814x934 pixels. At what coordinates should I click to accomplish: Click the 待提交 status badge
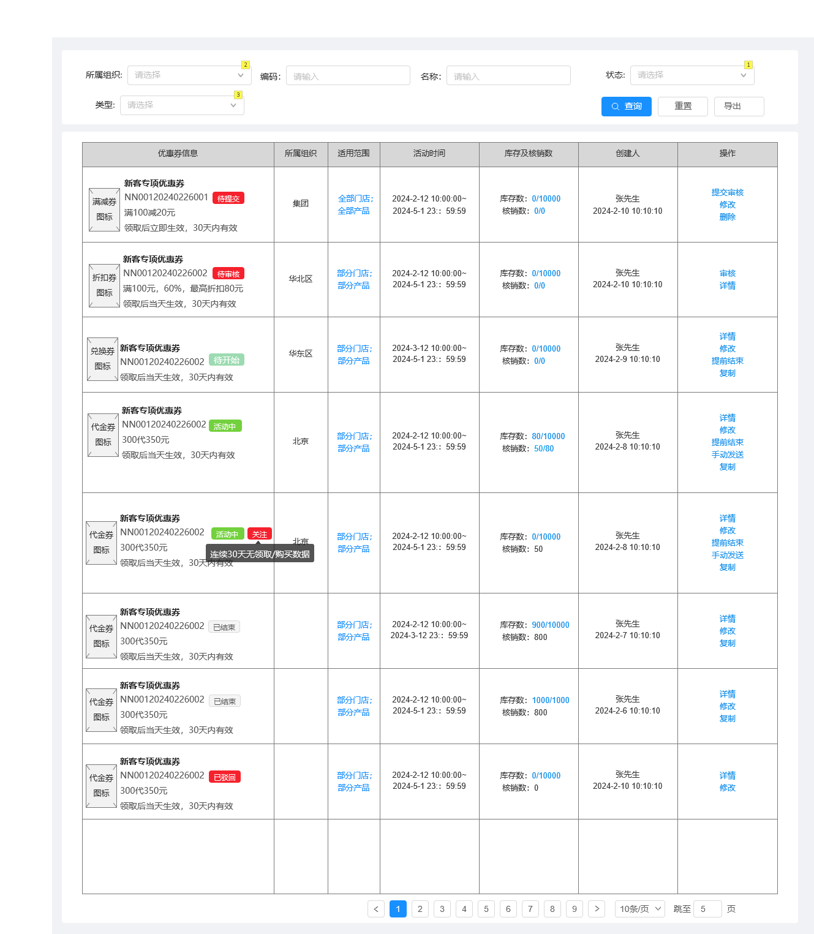click(x=227, y=198)
